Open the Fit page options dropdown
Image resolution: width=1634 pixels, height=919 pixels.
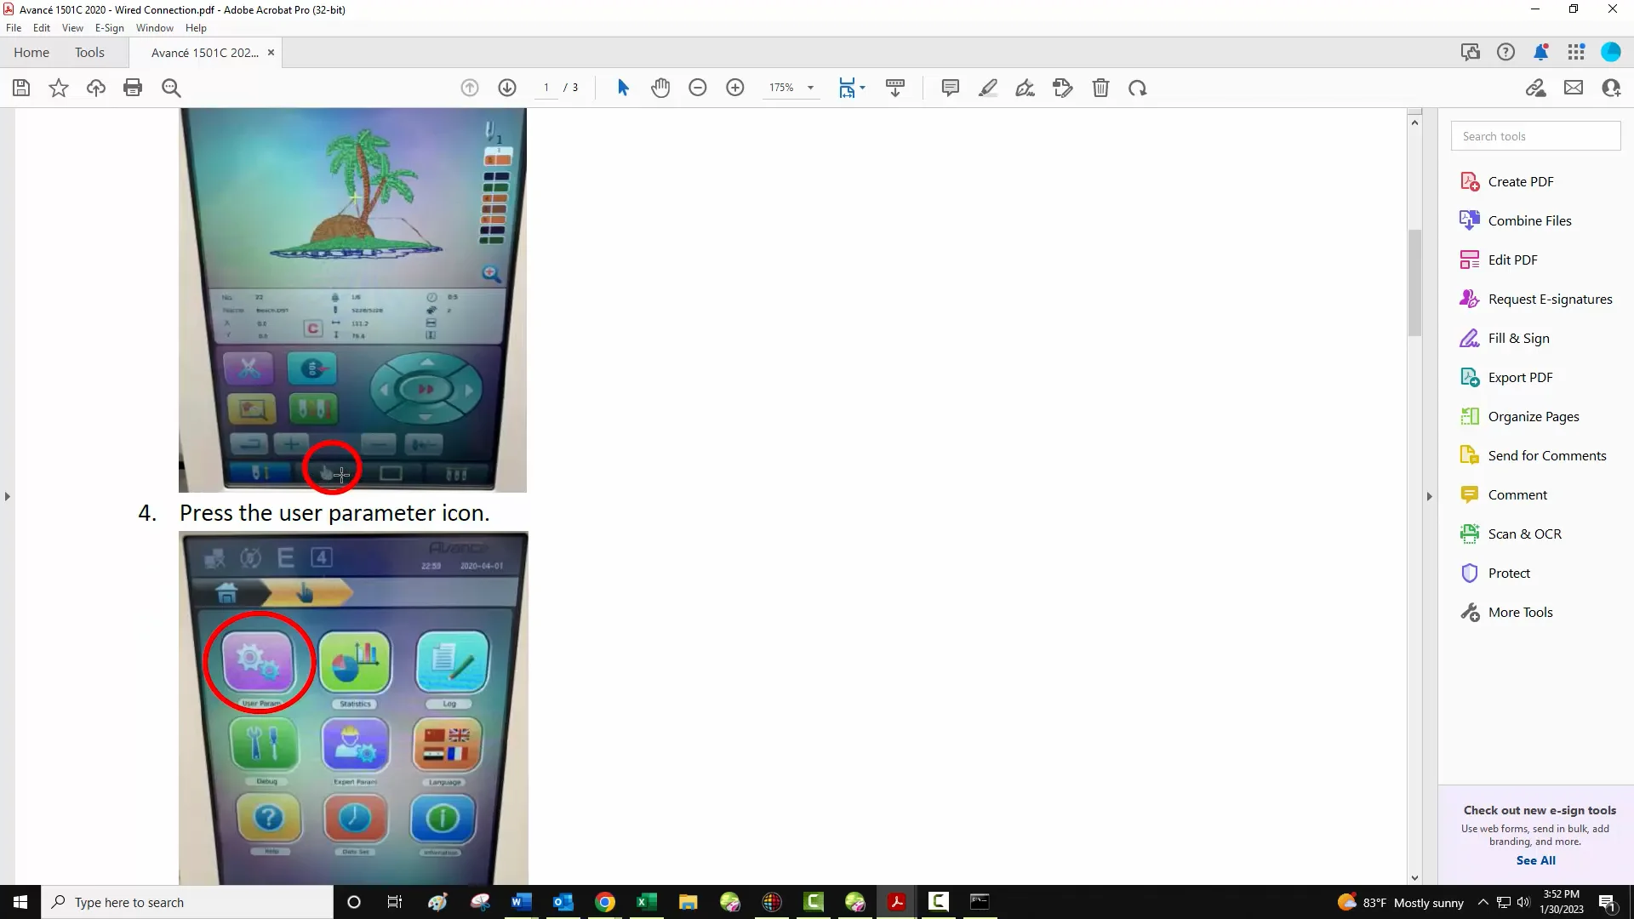pos(862,88)
